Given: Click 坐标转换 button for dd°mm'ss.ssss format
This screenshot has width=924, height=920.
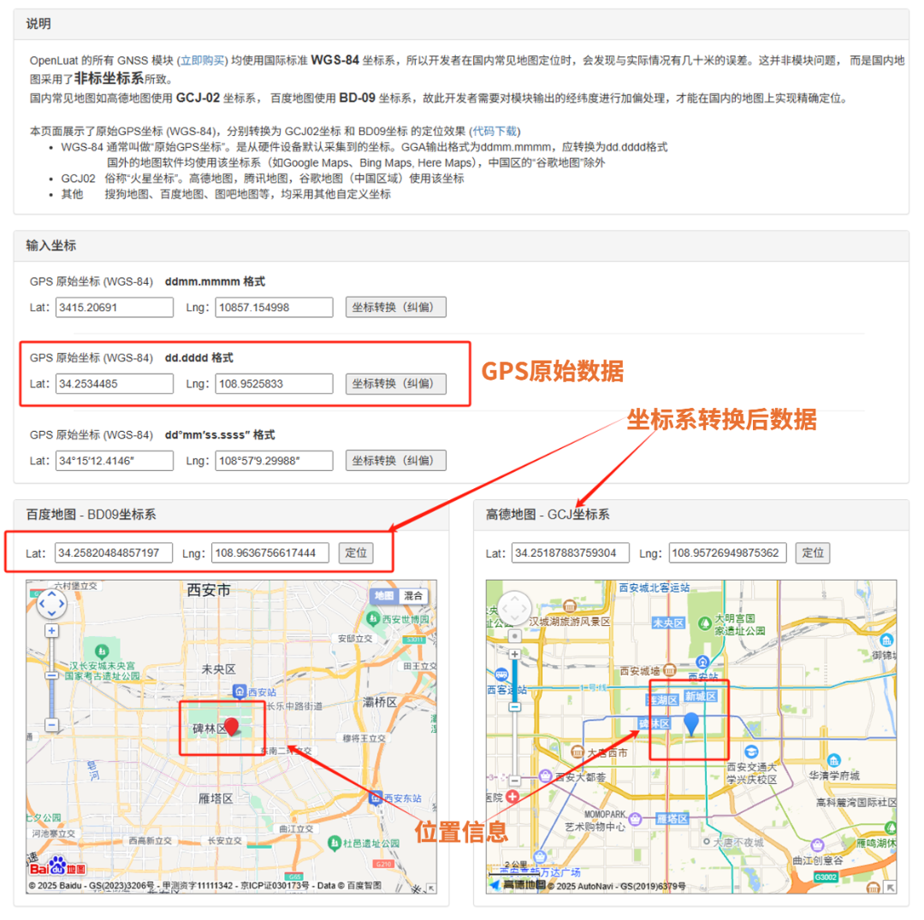Looking at the screenshot, I should (x=395, y=460).
